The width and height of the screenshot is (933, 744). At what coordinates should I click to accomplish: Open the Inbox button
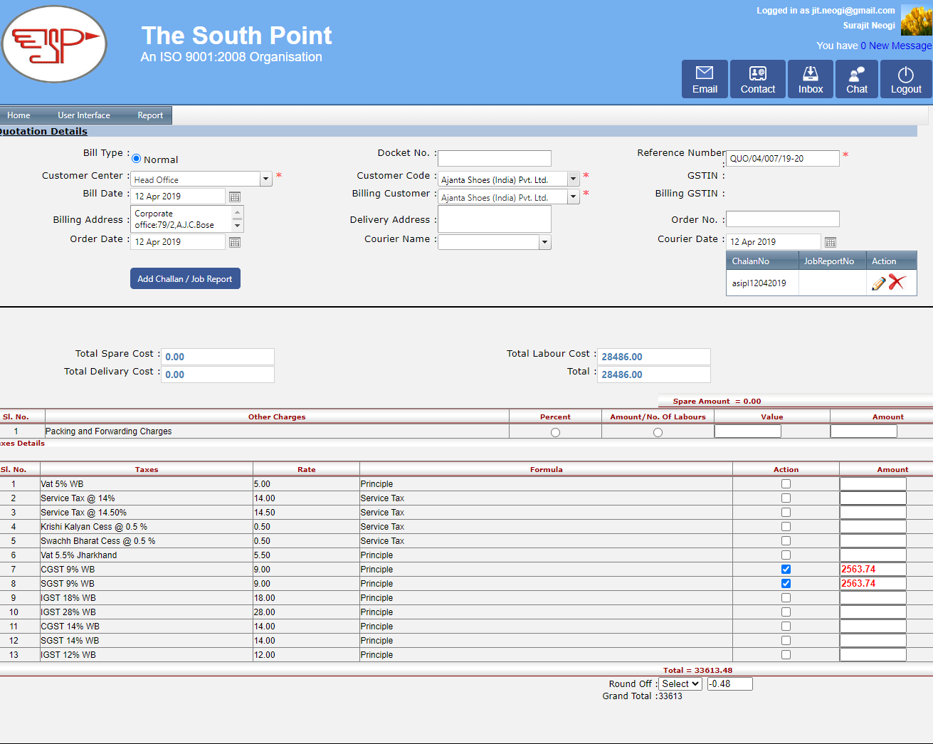pyautogui.click(x=811, y=79)
